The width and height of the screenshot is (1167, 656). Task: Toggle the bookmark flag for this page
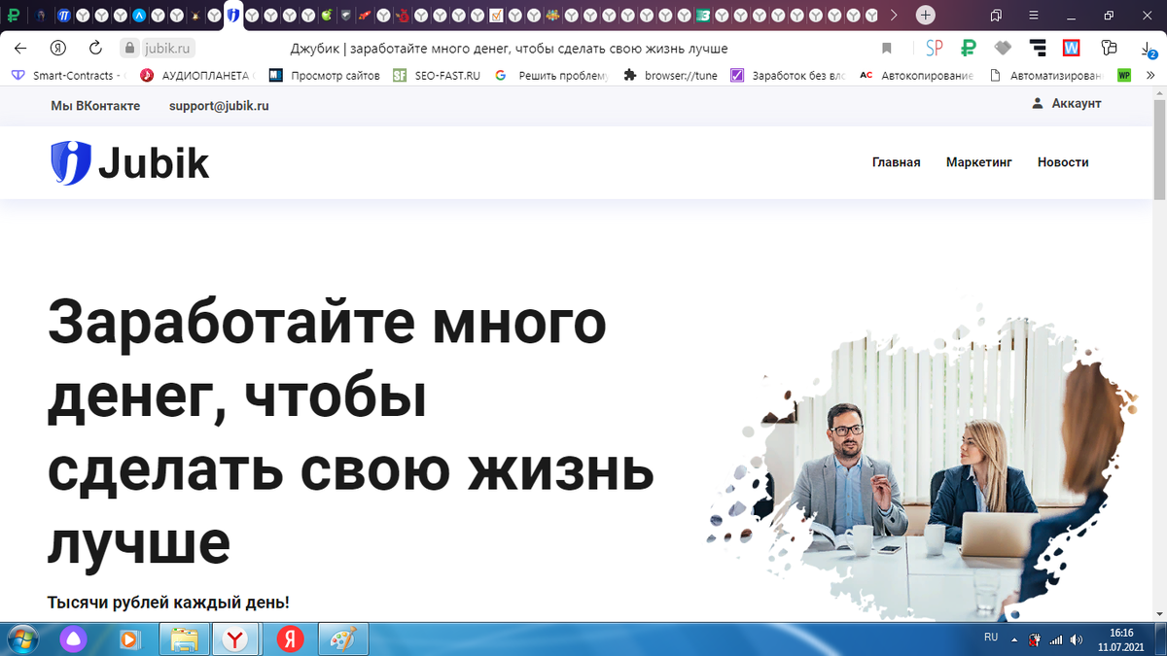pos(886,46)
